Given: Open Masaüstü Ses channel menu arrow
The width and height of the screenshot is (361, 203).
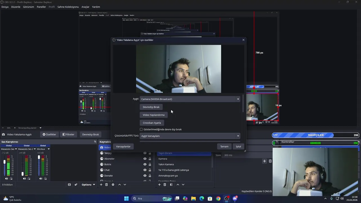Looking at the screenshot, I should (16, 149).
